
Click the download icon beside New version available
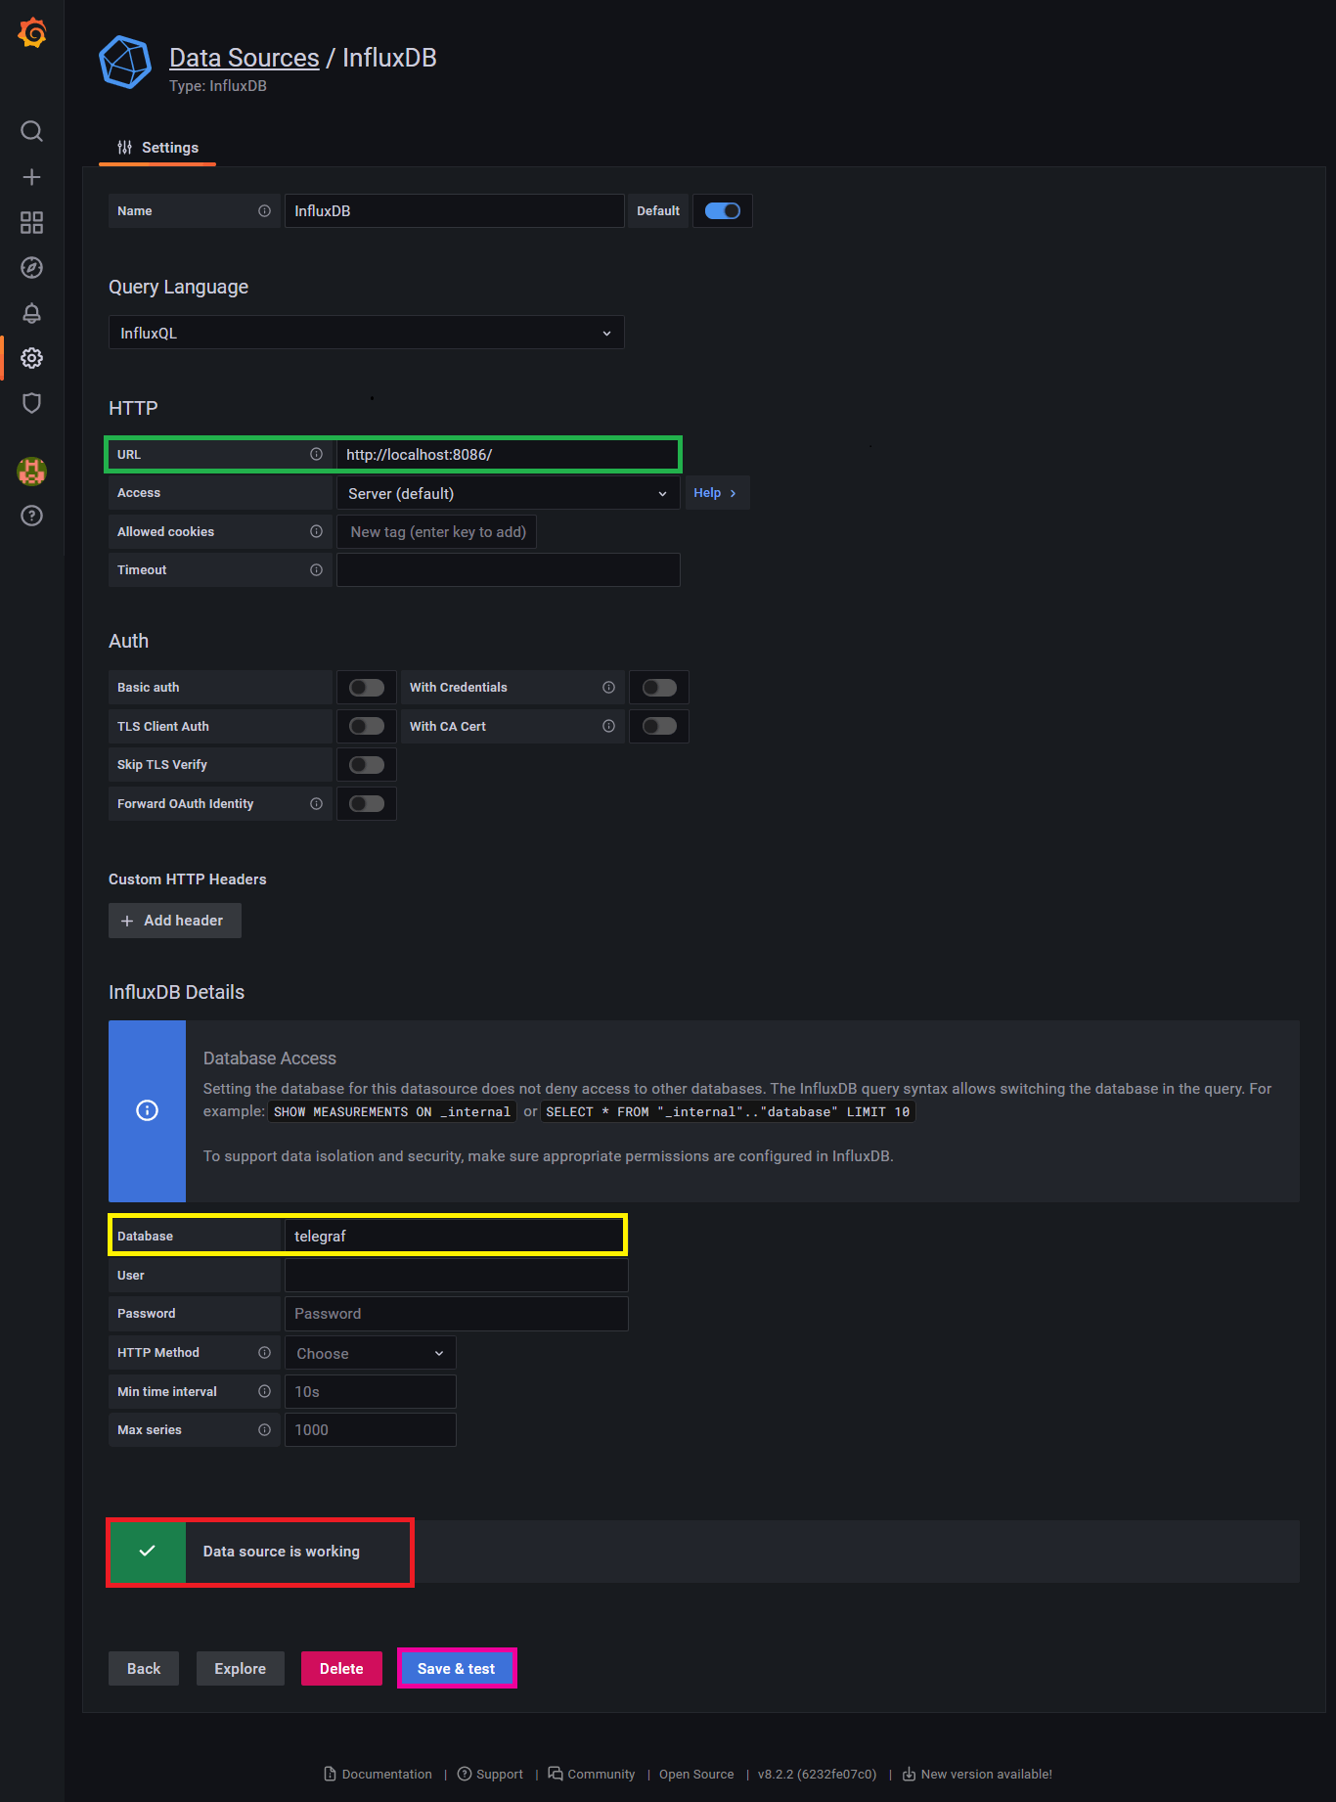(x=909, y=1775)
